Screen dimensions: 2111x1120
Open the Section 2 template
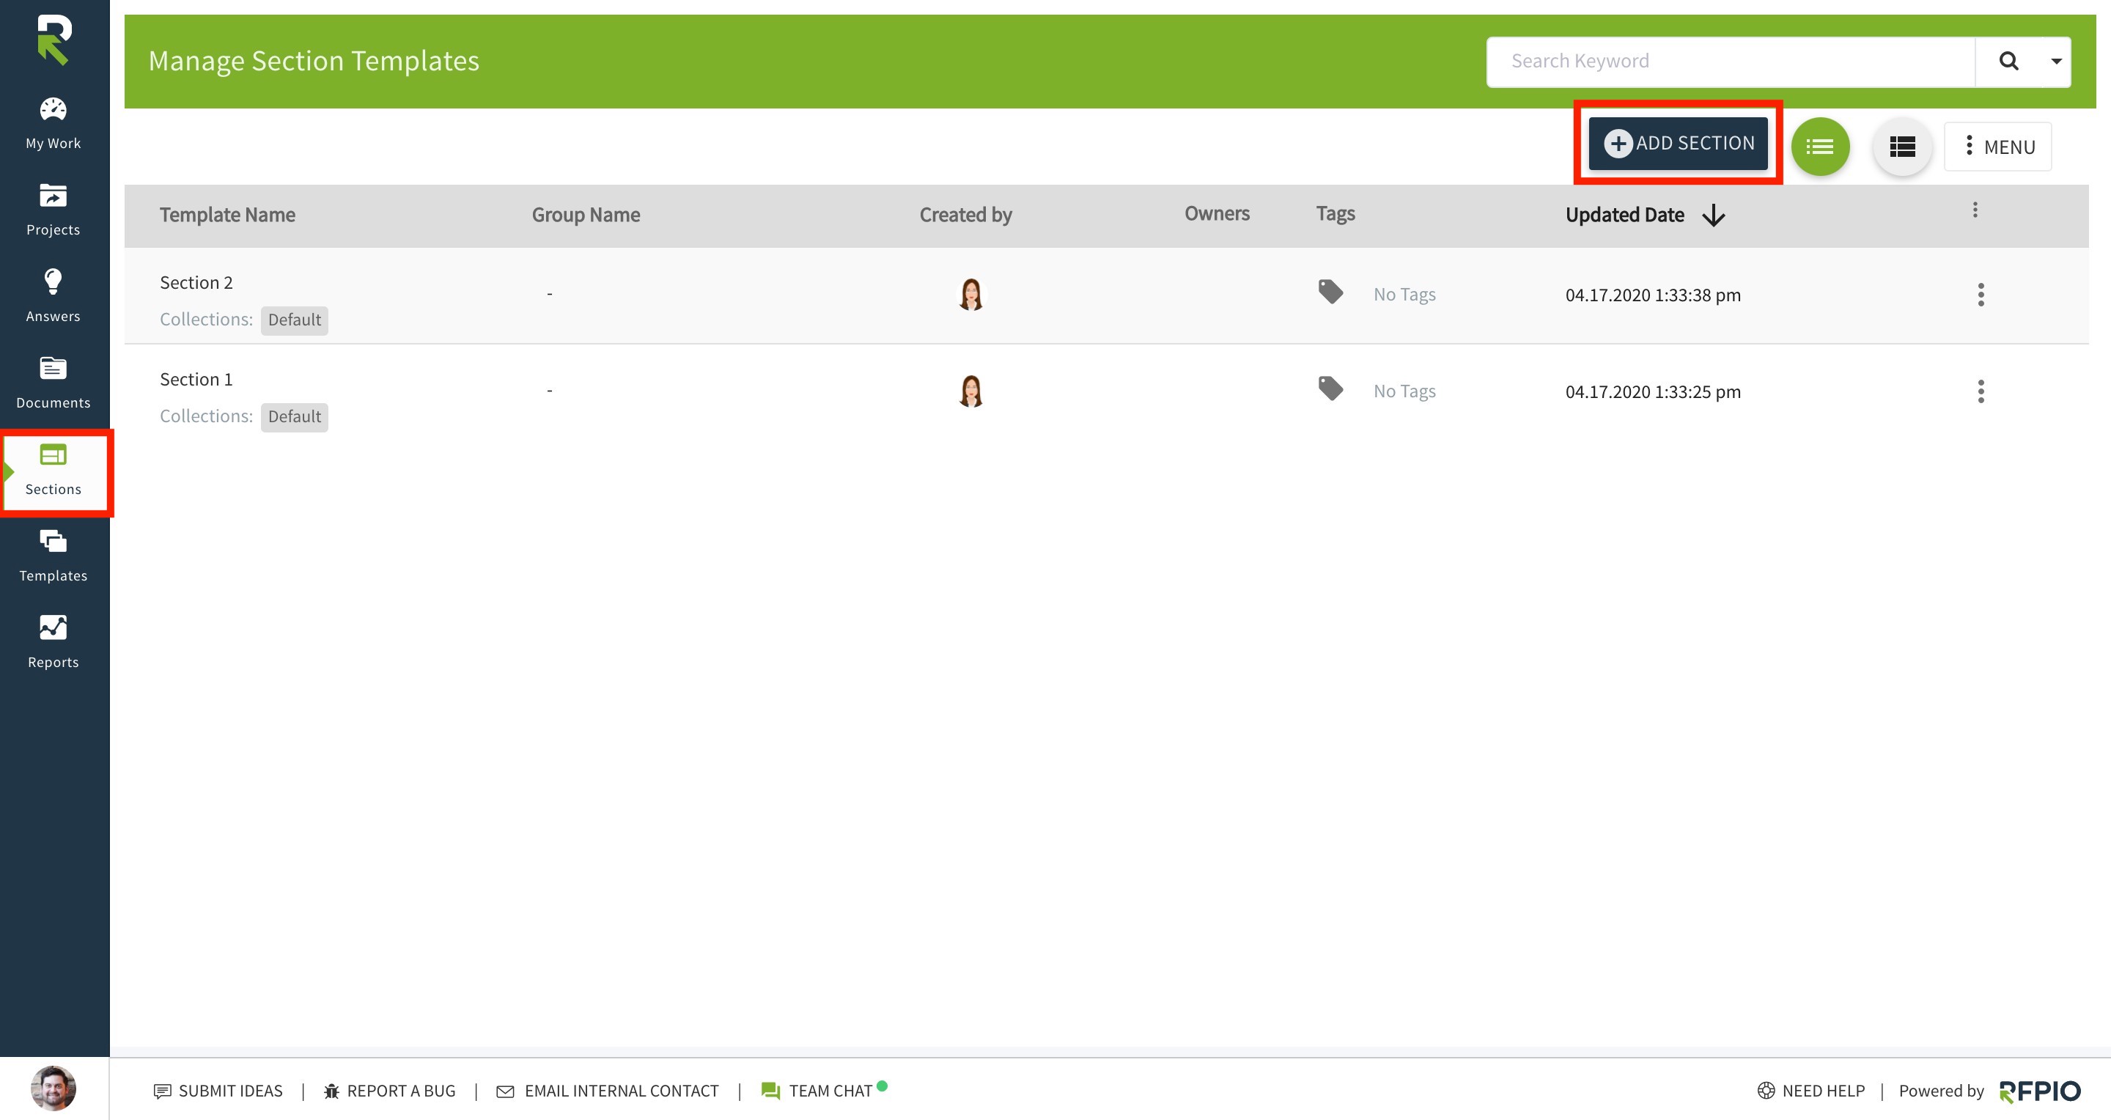[x=196, y=283]
